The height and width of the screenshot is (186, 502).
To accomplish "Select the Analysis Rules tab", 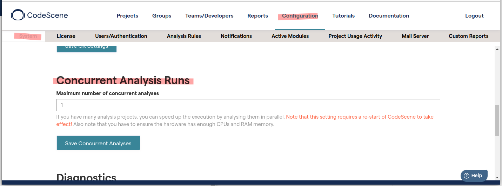I will coord(184,36).
